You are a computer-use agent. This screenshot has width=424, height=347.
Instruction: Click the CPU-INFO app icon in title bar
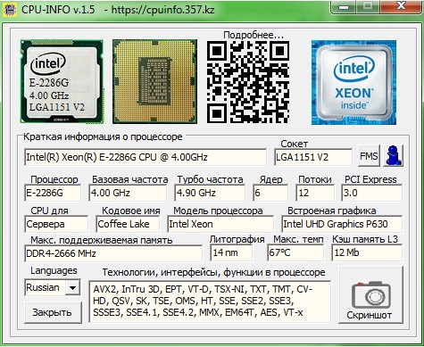pos(10,10)
